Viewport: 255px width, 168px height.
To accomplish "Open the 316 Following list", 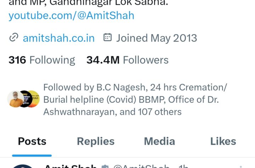I will coord(42,60).
